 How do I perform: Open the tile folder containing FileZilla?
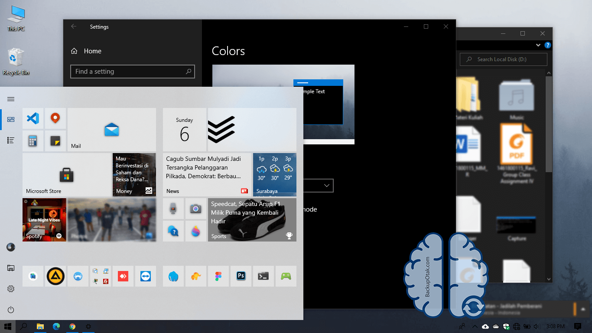coord(101,276)
